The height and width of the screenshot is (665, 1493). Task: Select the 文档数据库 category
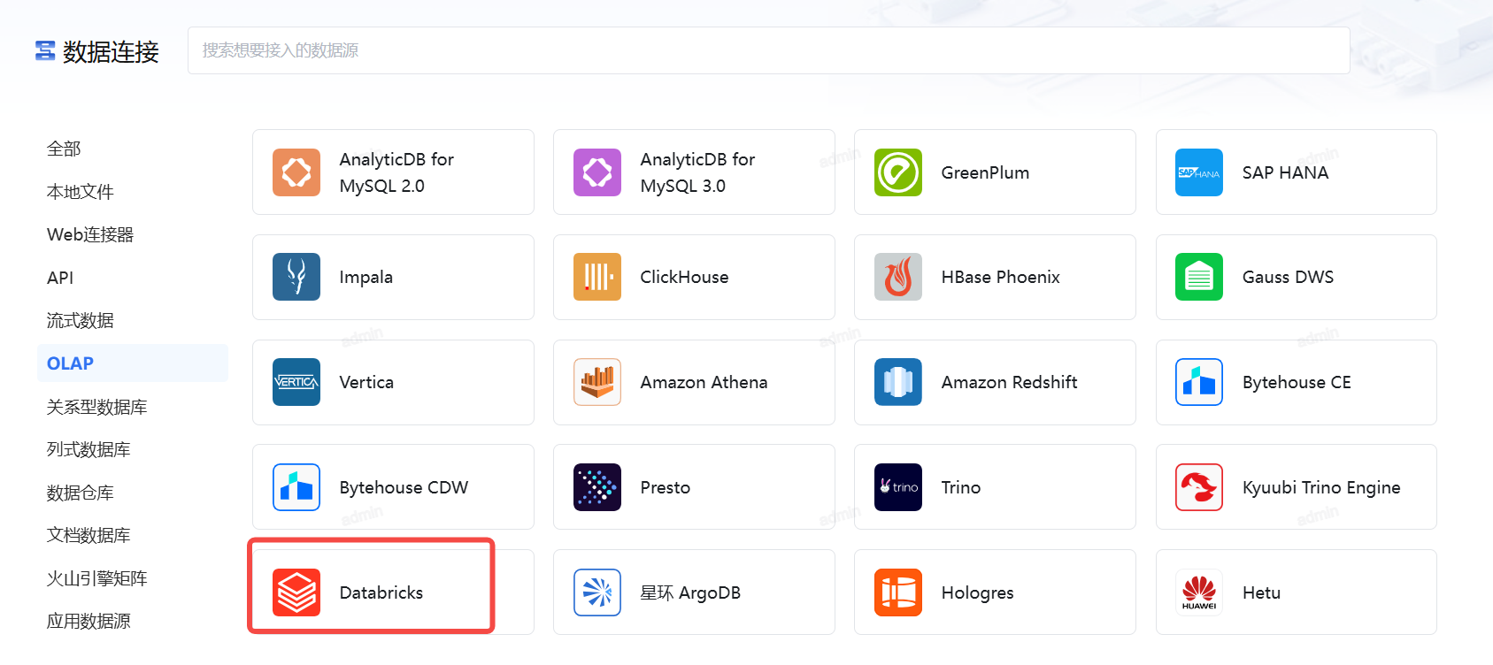coord(89,535)
